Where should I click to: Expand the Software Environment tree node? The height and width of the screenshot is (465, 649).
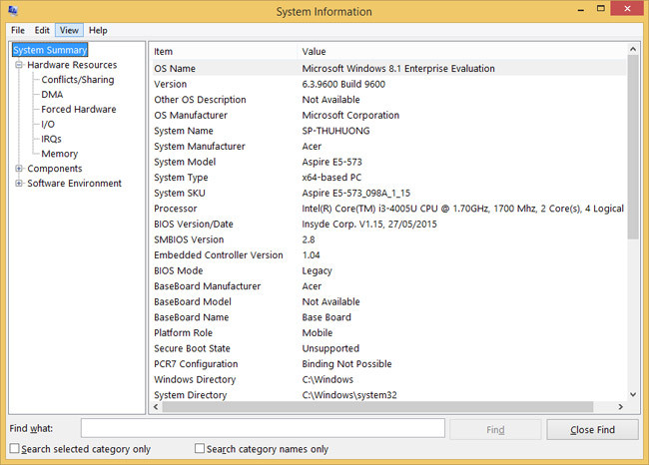19,184
